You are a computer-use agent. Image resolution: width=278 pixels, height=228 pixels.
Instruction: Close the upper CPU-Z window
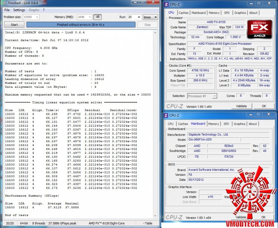[269, 3]
